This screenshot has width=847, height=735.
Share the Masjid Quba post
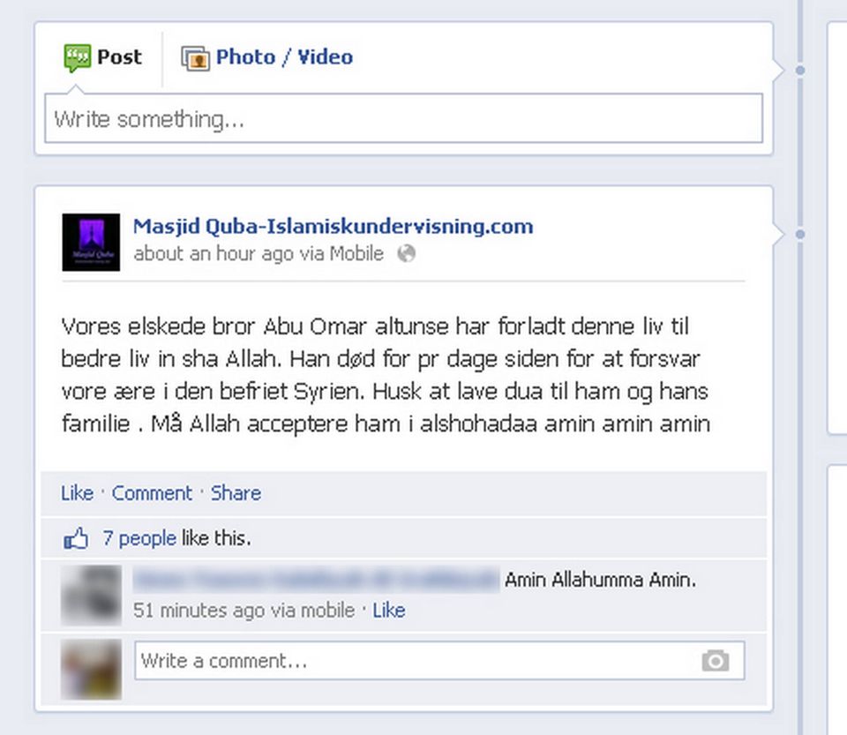pos(236,493)
